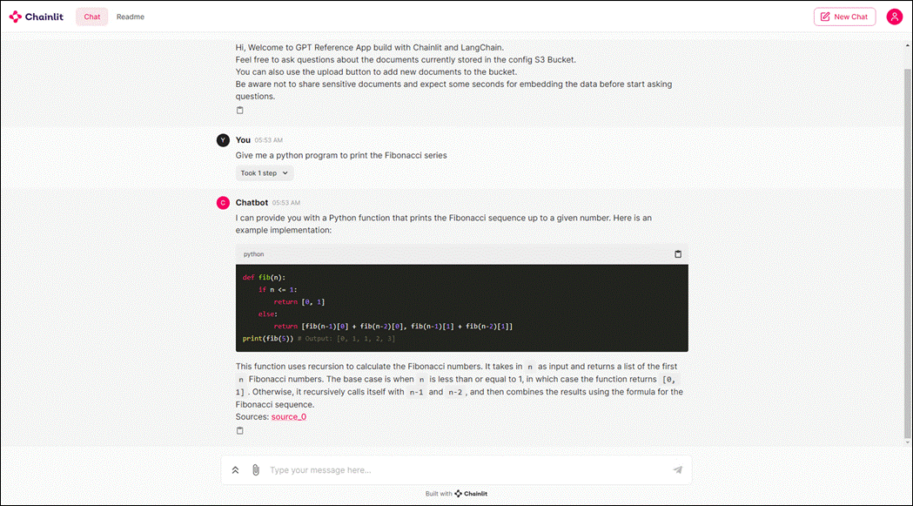Click the 'Built with' footer text
The height and width of the screenshot is (506, 913).
pos(439,494)
